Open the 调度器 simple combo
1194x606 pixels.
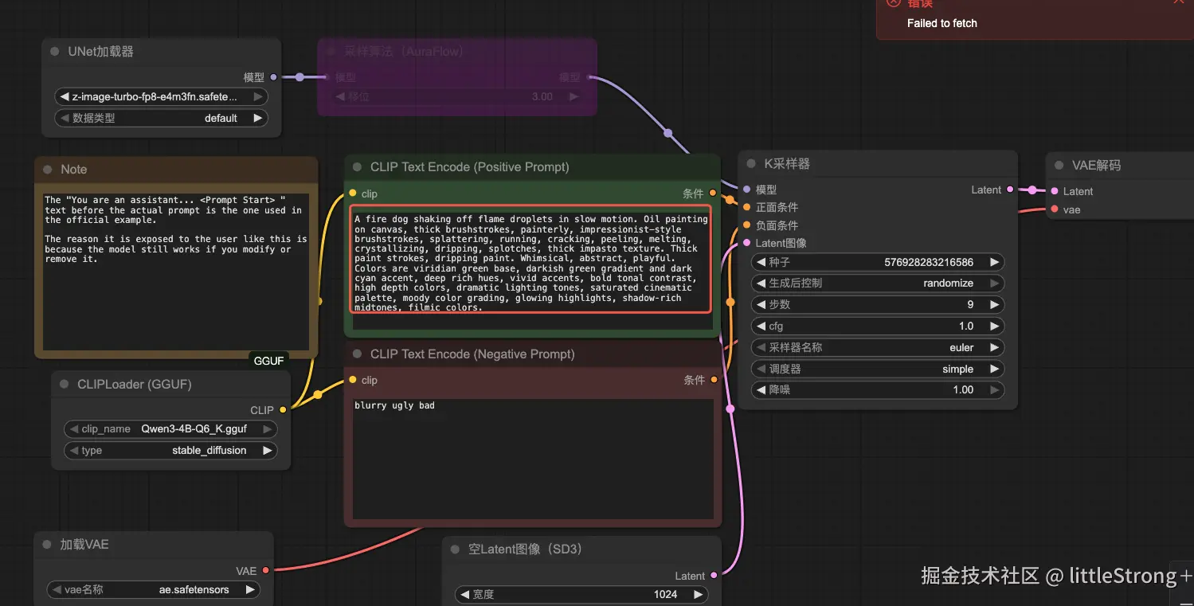(877, 369)
